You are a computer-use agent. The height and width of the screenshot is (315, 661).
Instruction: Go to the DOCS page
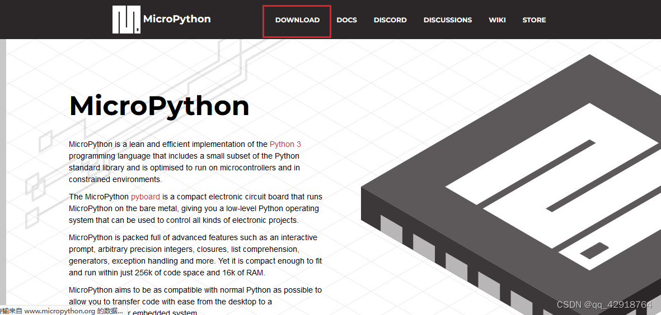click(346, 20)
